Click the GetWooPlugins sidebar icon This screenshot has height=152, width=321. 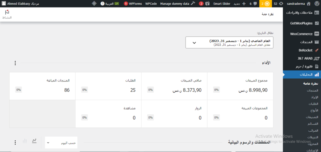(317, 23)
